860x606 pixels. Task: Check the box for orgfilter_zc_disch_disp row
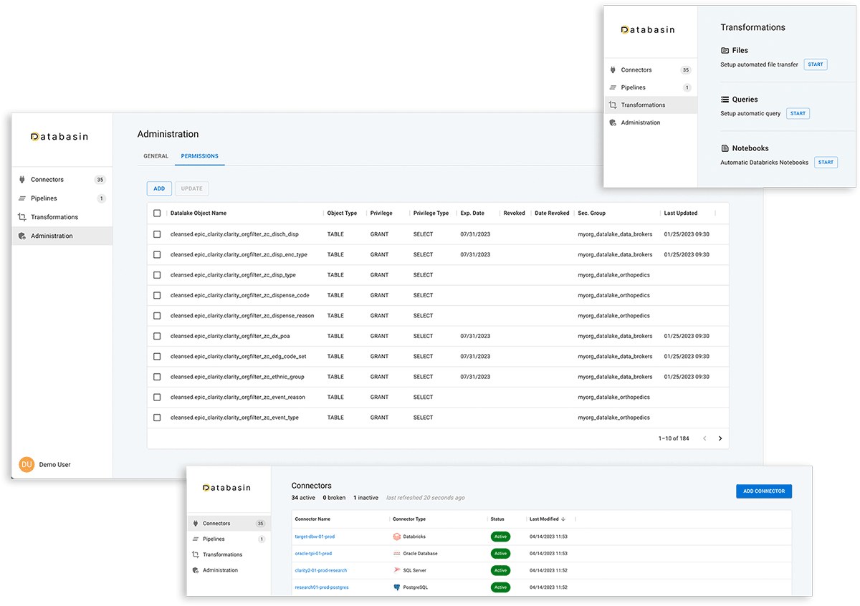[x=157, y=234]
